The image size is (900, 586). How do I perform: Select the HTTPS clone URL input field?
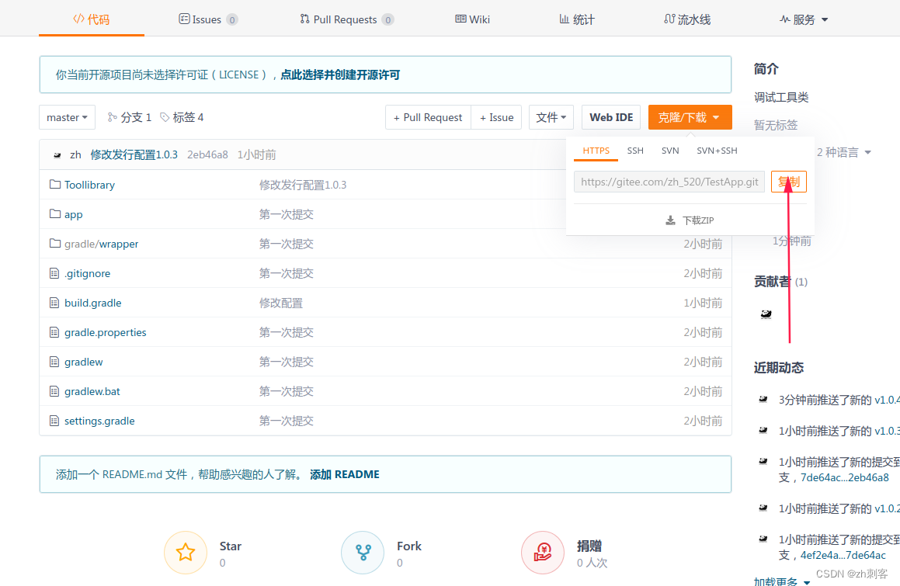pyautogui.click(x=668, y=181)
